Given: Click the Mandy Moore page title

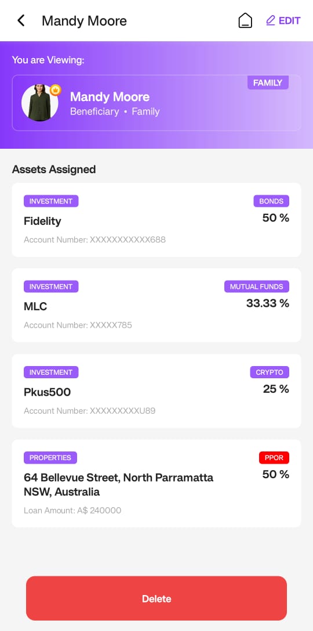Looking at the screenshot, I should coord(84,20).
